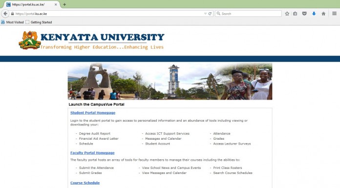Open Faculty Portal Homepage link
340x188 pixels.
(x=92, y=153)
